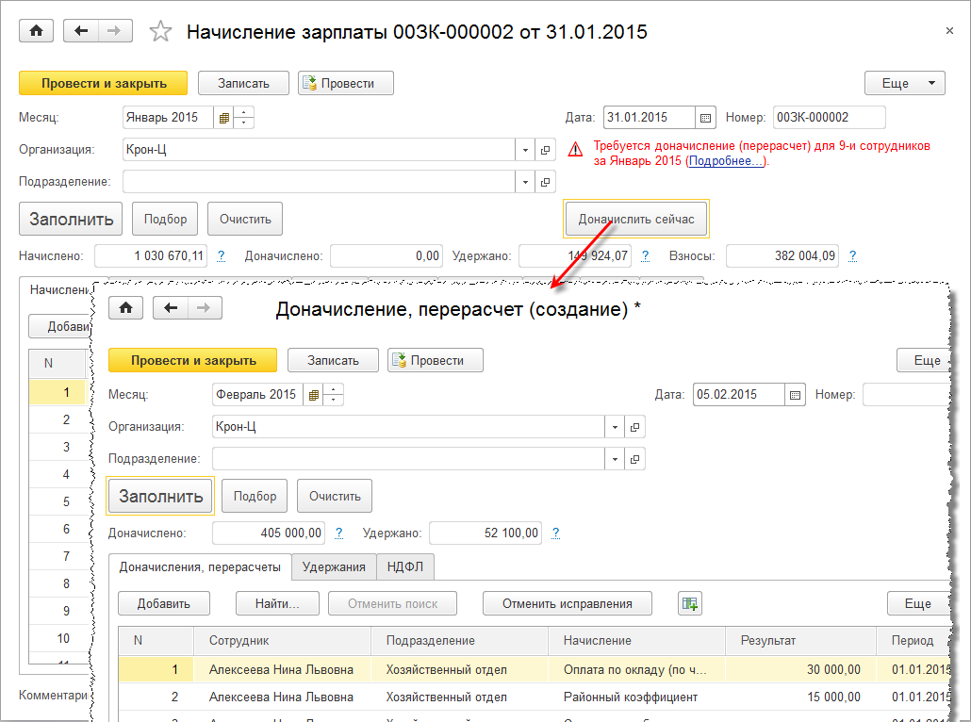The height and width of the screenshot is (722, 971).
Task: Select the Оплата по окладу cell in row 1
Action: pyautogui.click(x=636, y=669)
